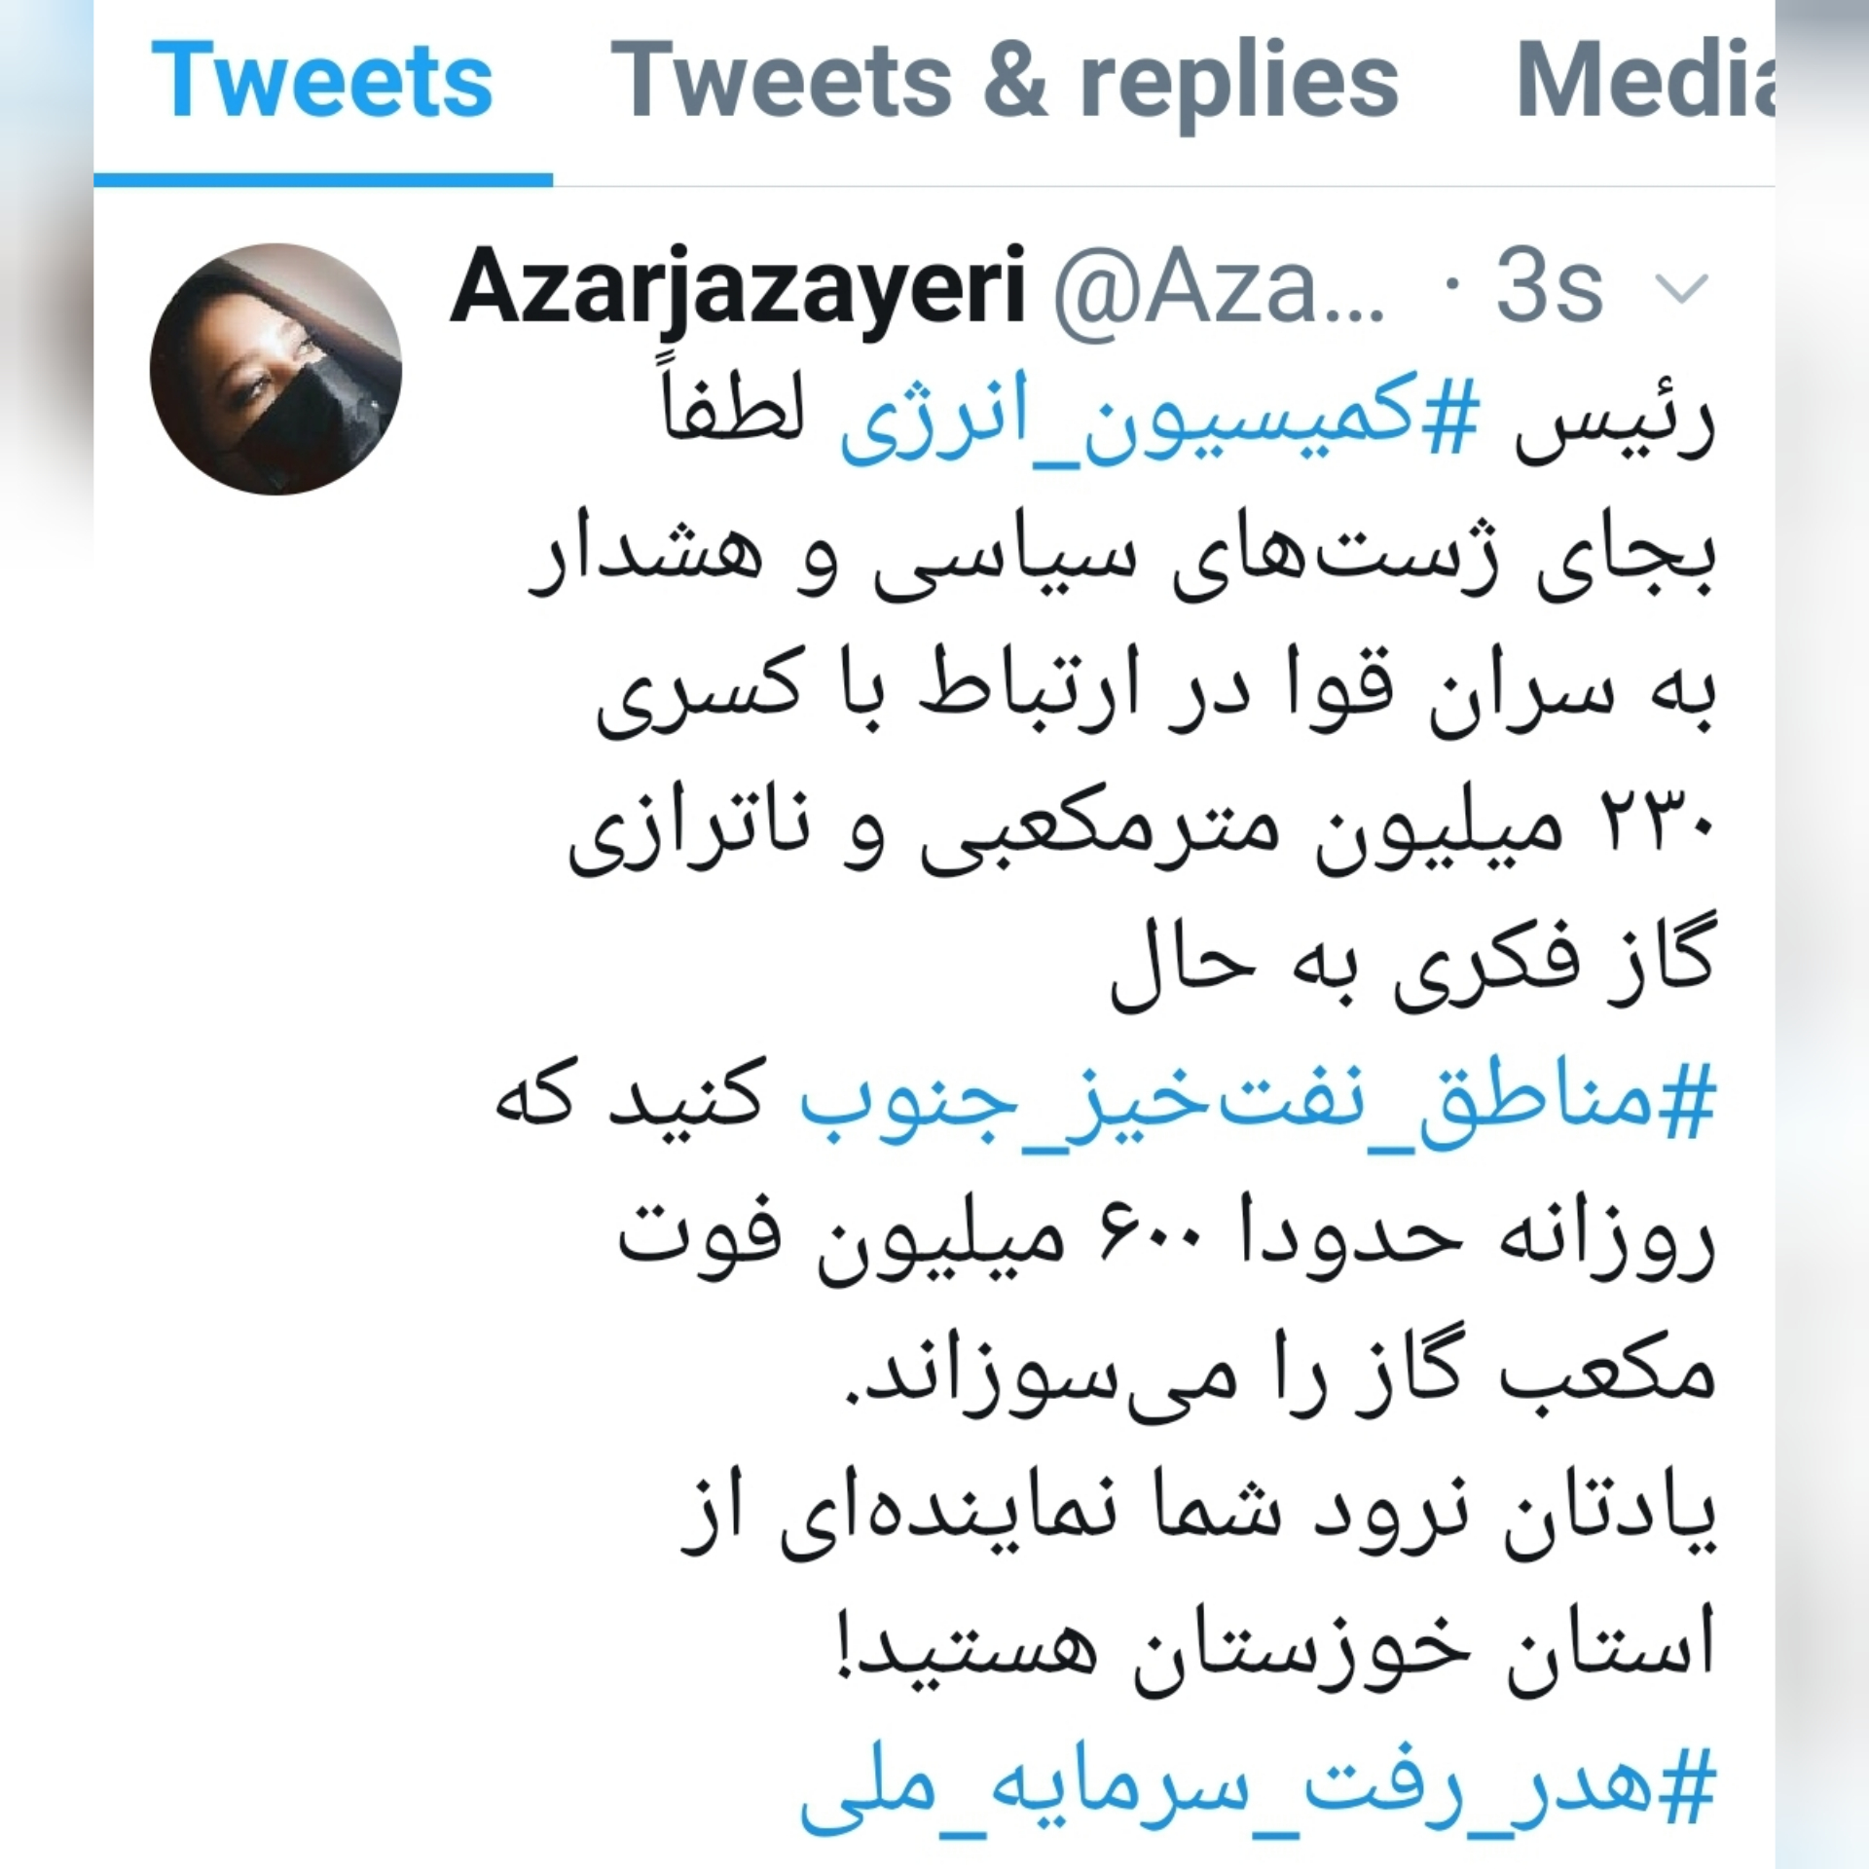This screenshot has width=1869, height=1869.
Task: Click the Azarjazayeri display name
Action: click(x=738, y=288)
